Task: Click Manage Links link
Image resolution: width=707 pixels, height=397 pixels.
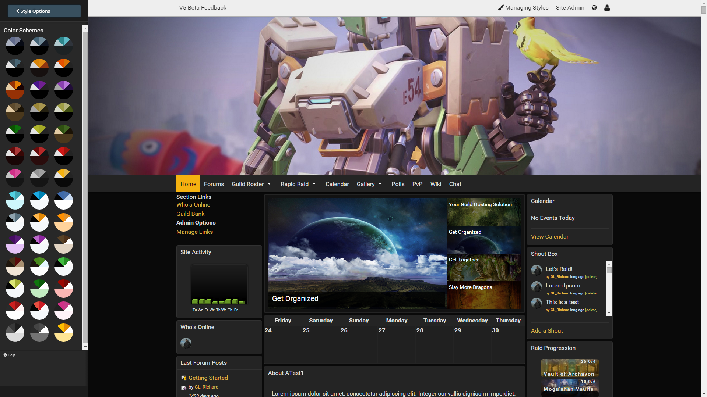Action: [x=194, y=232]
